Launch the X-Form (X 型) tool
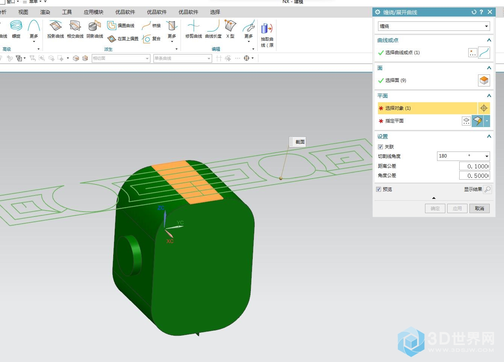The height and width of the screenshot is (362, 504). tap(230, 29)
